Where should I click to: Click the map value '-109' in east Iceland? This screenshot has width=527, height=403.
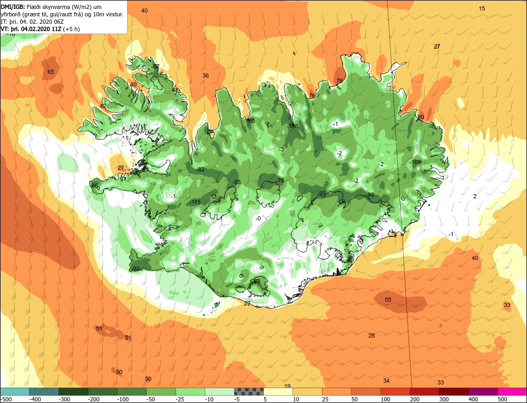[x=415, y=162]
